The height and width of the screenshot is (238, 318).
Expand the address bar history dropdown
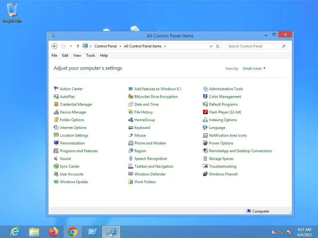tap(211, 46)
